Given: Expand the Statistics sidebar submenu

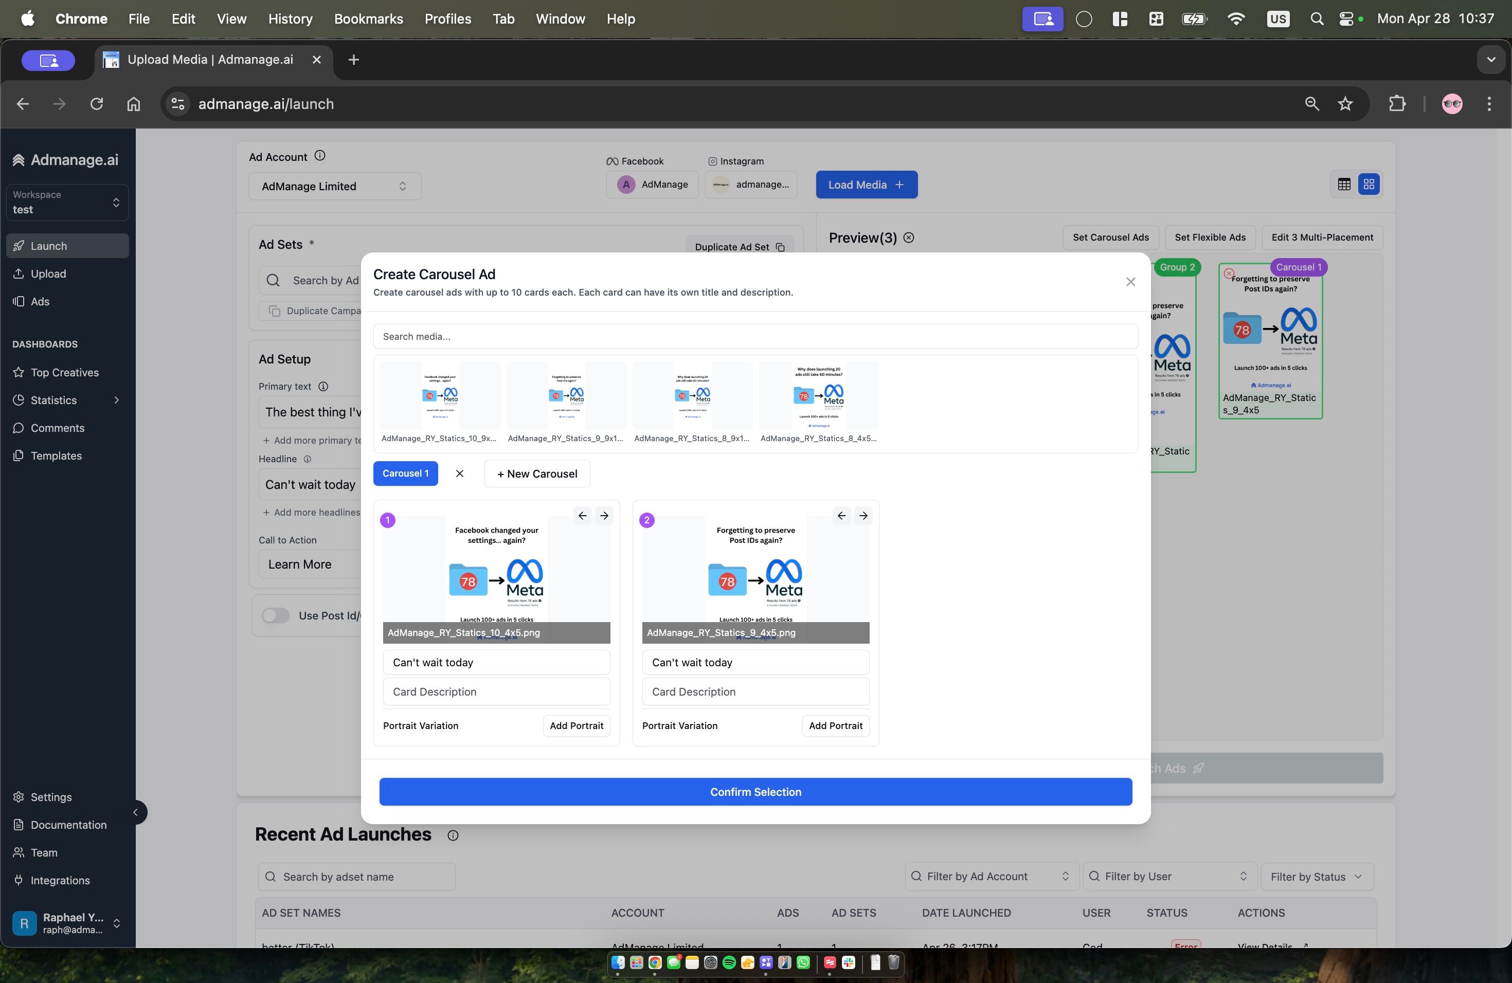Looking at the screenshot, I should 116,400.
